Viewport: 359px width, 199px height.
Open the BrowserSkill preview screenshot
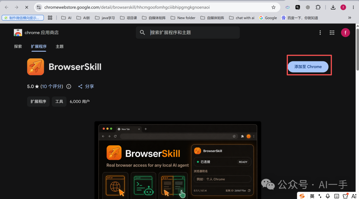178,160
